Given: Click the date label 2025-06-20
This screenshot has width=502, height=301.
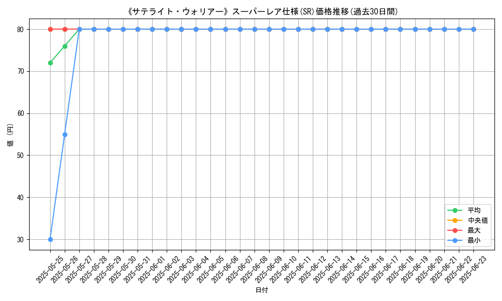Looking at the screenshot, I should tap(429, 270).
